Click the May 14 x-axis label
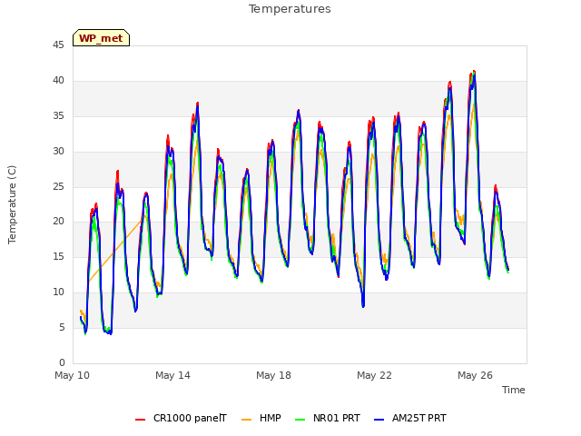This screenshot has width=581, height=436. 172,375
